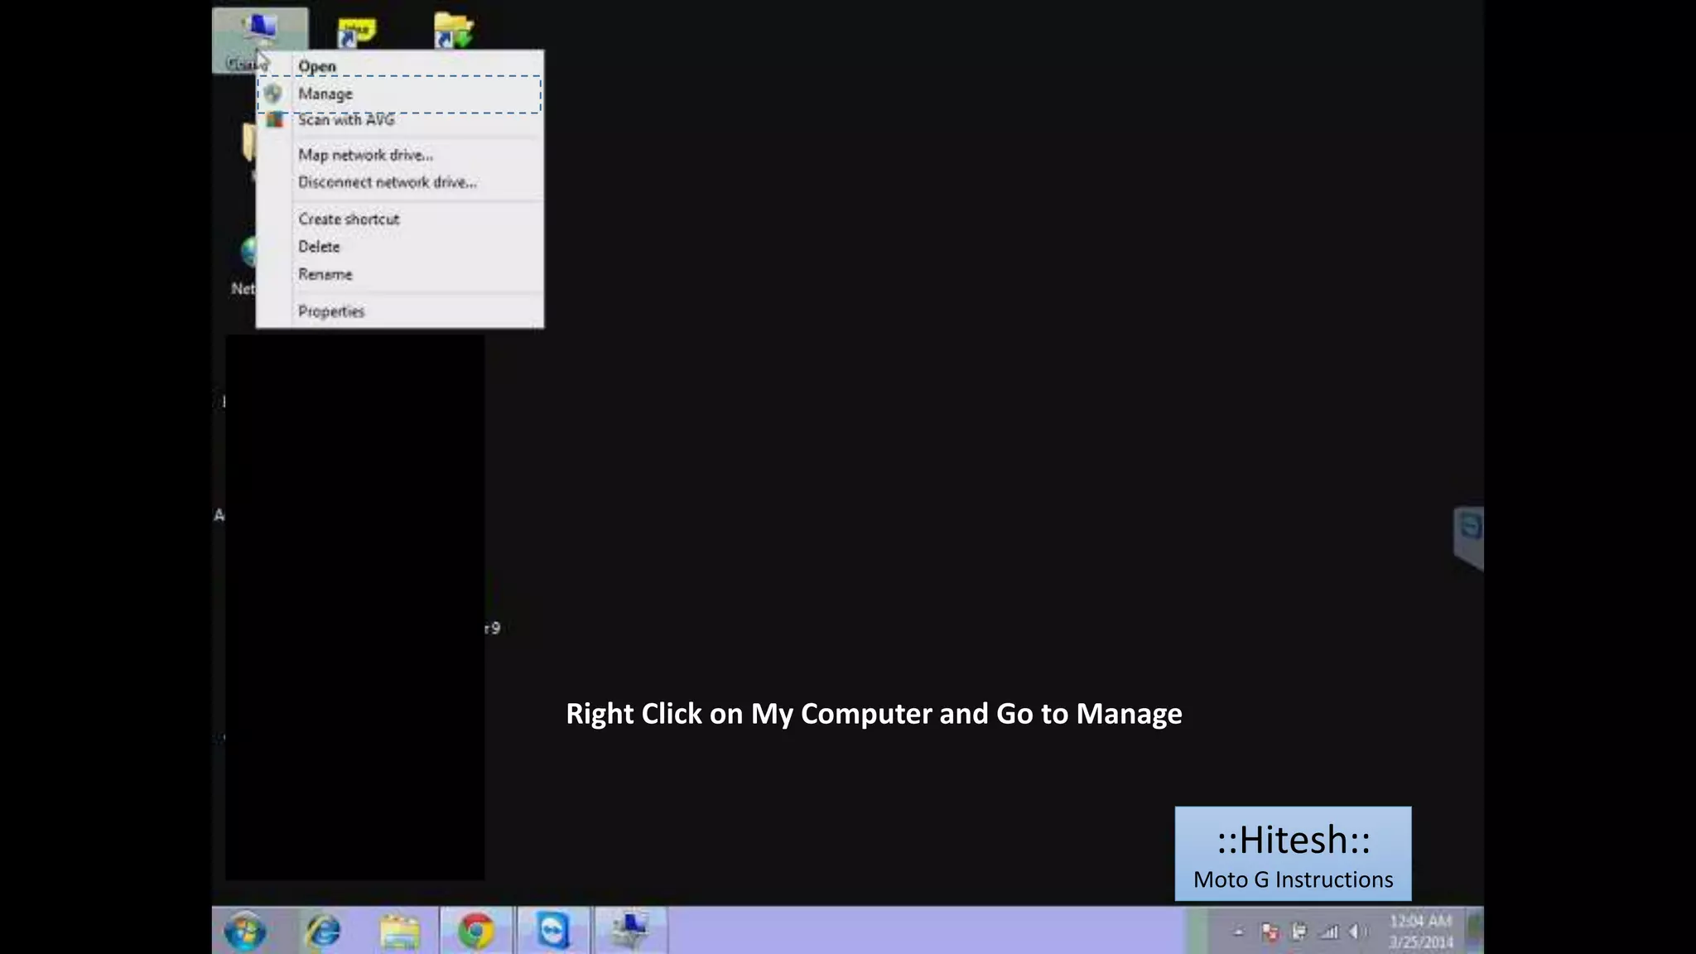1696x954 pixels.
Task: Click the Windows Start orb
Action: tap(245, 932)
